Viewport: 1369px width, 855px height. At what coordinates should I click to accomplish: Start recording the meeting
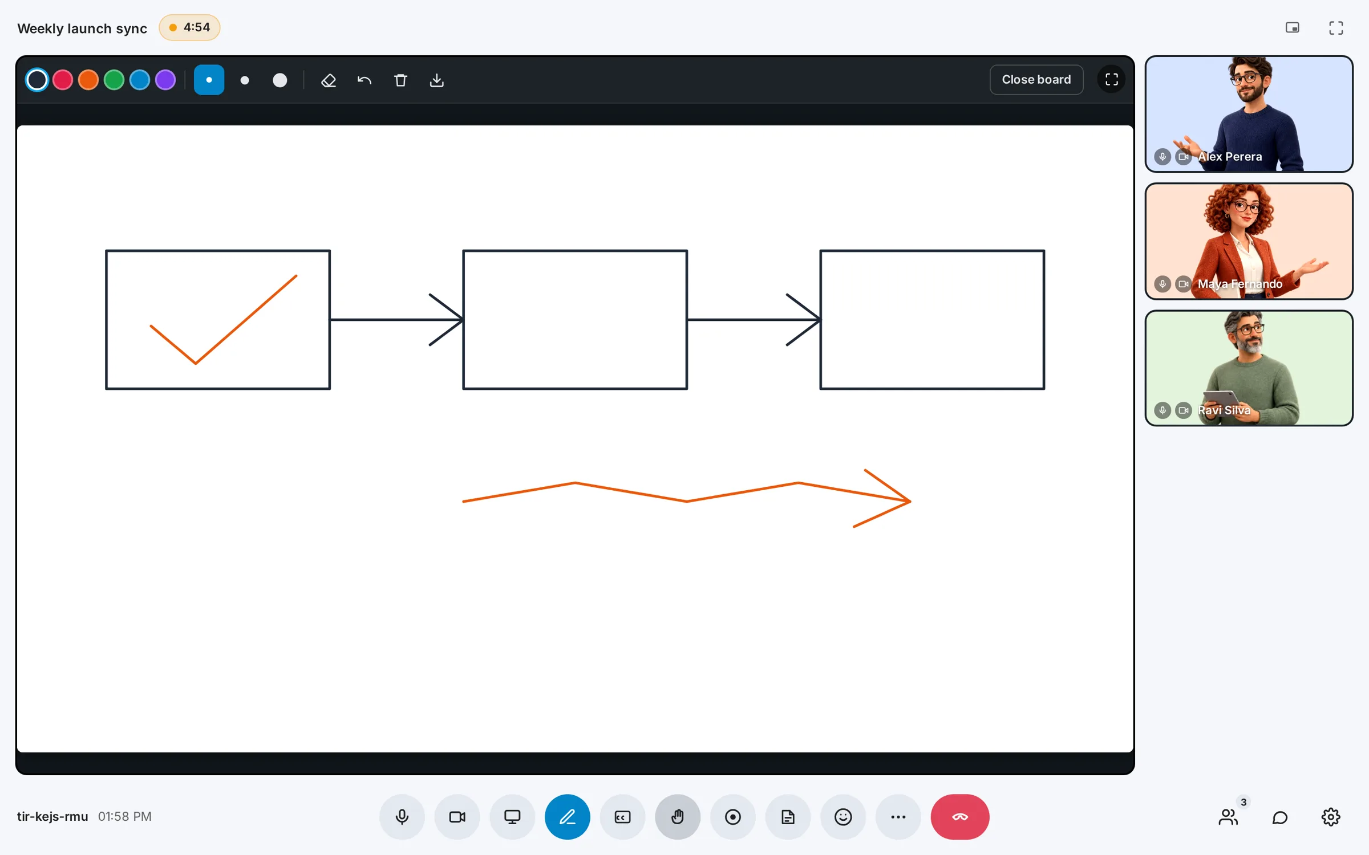[733, 817]
